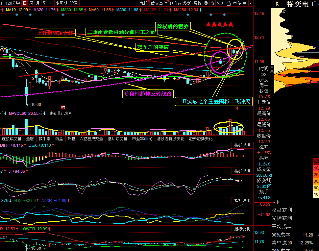Click the 平均成本 label
The width and height of the screenshot is (319, 251).
pyautogui.click(x=282, y=226)
